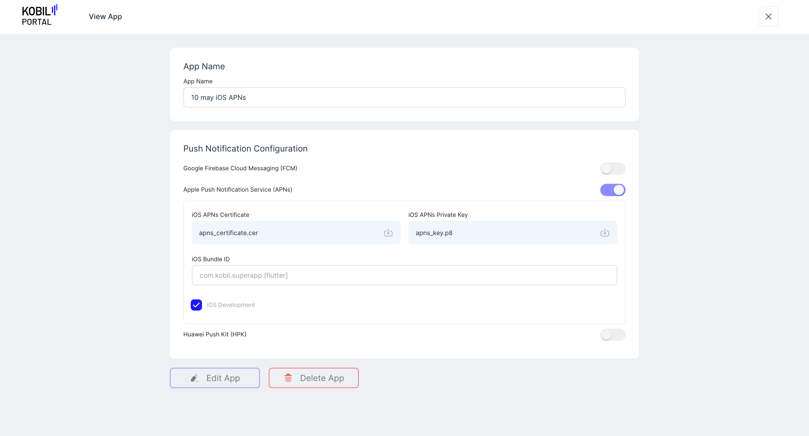Click the pencil icon in Edit App
The width and height of the screenshot is (809, 436).
tap(194, 378)
